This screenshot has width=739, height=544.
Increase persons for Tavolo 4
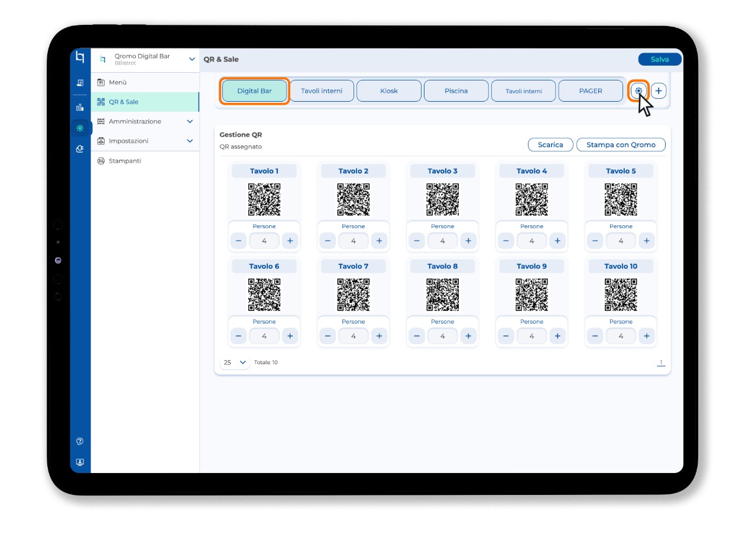pos(558,241)
